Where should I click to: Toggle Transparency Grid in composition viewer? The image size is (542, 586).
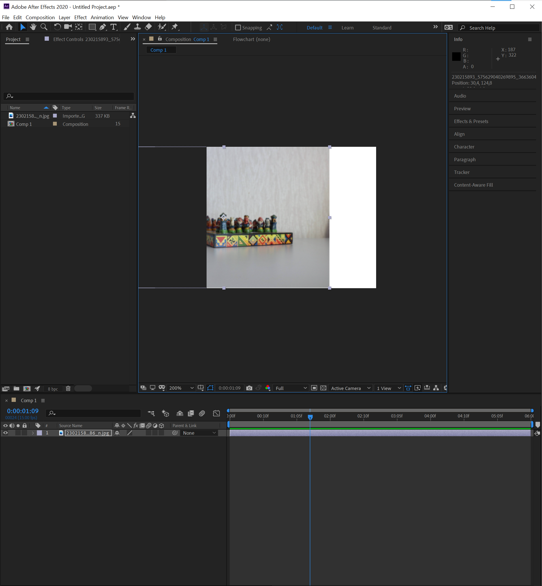click(x=323, y=388)
